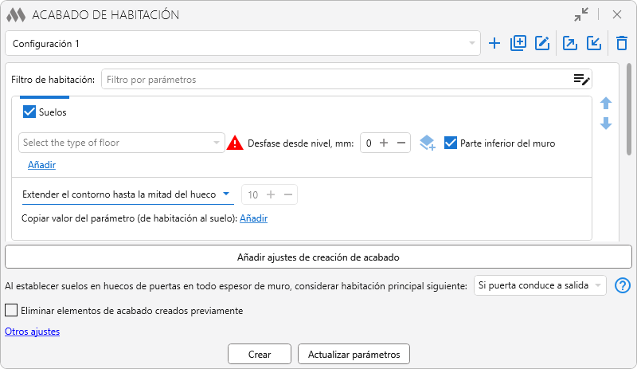Enable Eliminar elementos de acabado creados previamente
The width and height of the screenshot is (637, 369).
coord(11,310)
